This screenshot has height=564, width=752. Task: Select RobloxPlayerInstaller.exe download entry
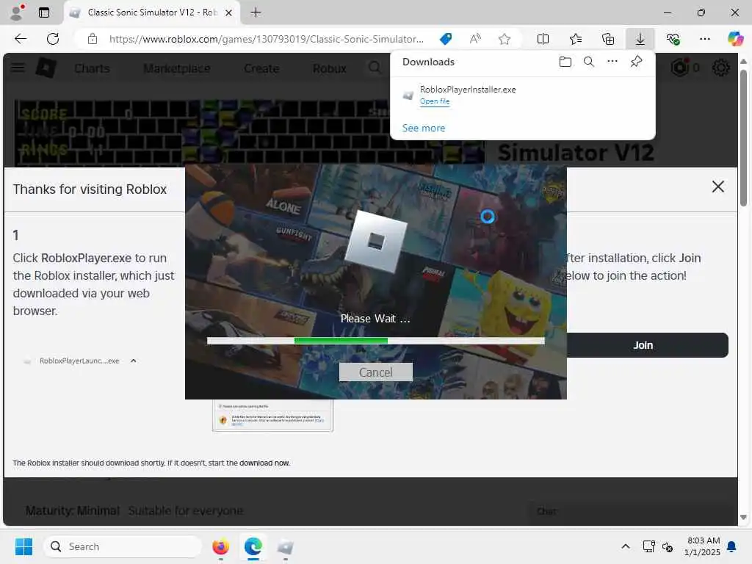(x=523, y=95)
